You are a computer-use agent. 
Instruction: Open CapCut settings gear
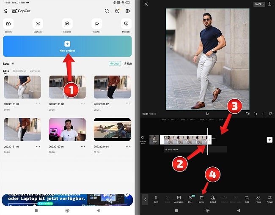[128, 11]
